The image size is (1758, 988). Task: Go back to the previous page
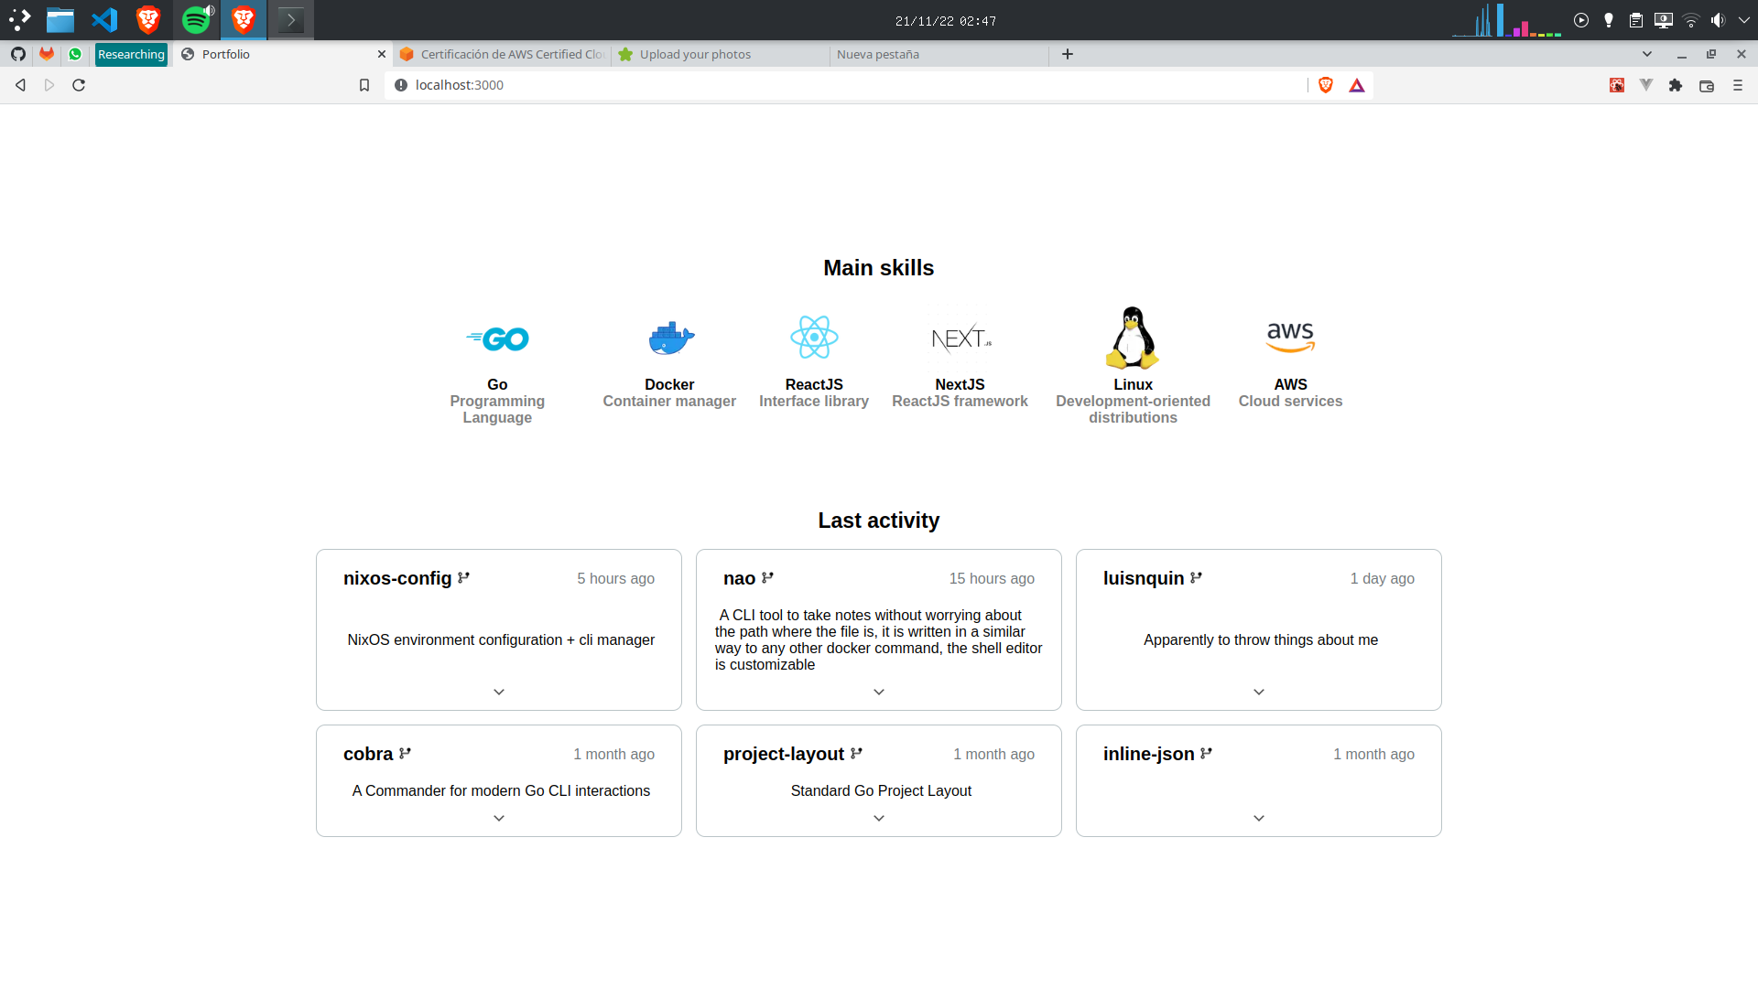click(20, 85)
